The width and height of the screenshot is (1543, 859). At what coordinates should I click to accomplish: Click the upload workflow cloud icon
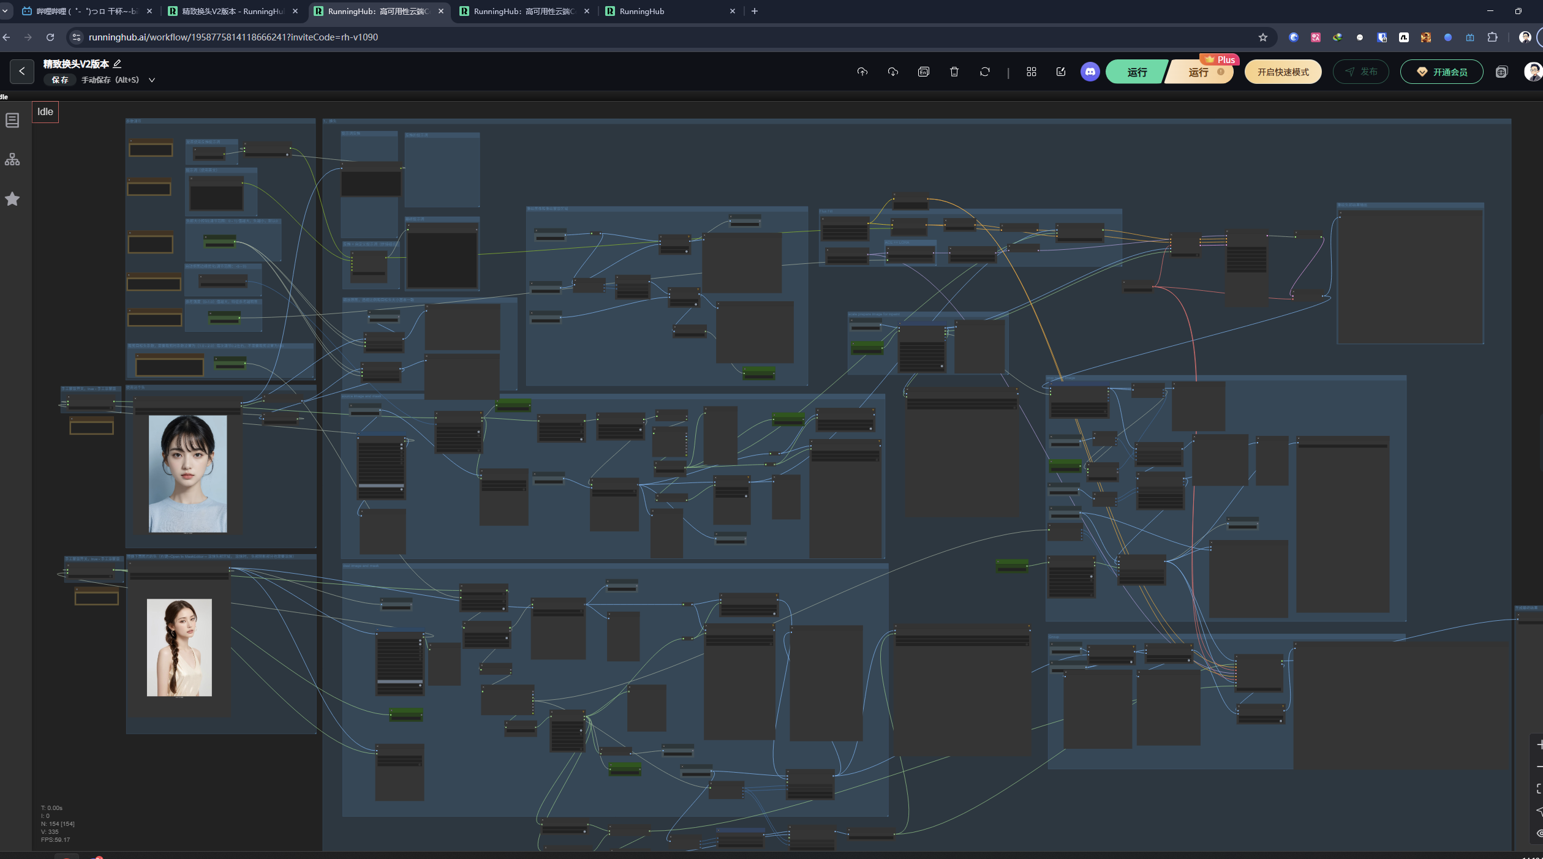862,72
